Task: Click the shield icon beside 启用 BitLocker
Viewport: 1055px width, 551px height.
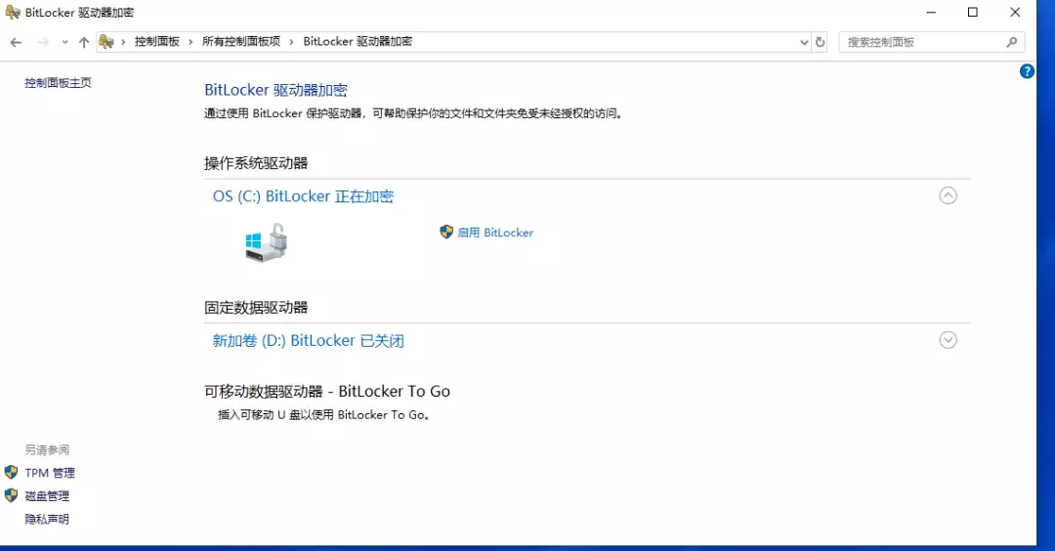Action: tap(446, 233)
